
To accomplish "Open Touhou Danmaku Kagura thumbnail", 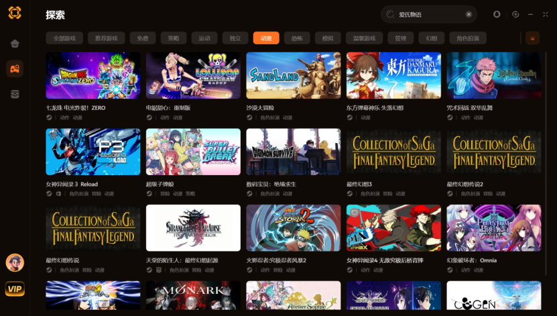I will point(393,75).
